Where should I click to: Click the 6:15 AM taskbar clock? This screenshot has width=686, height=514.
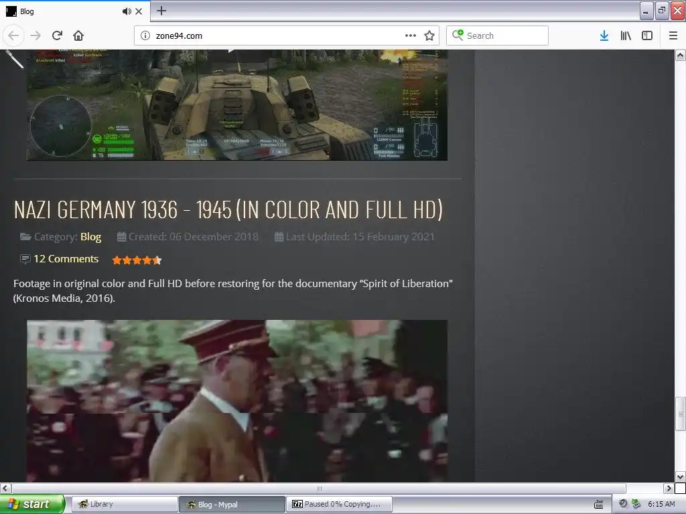(661, 504)
